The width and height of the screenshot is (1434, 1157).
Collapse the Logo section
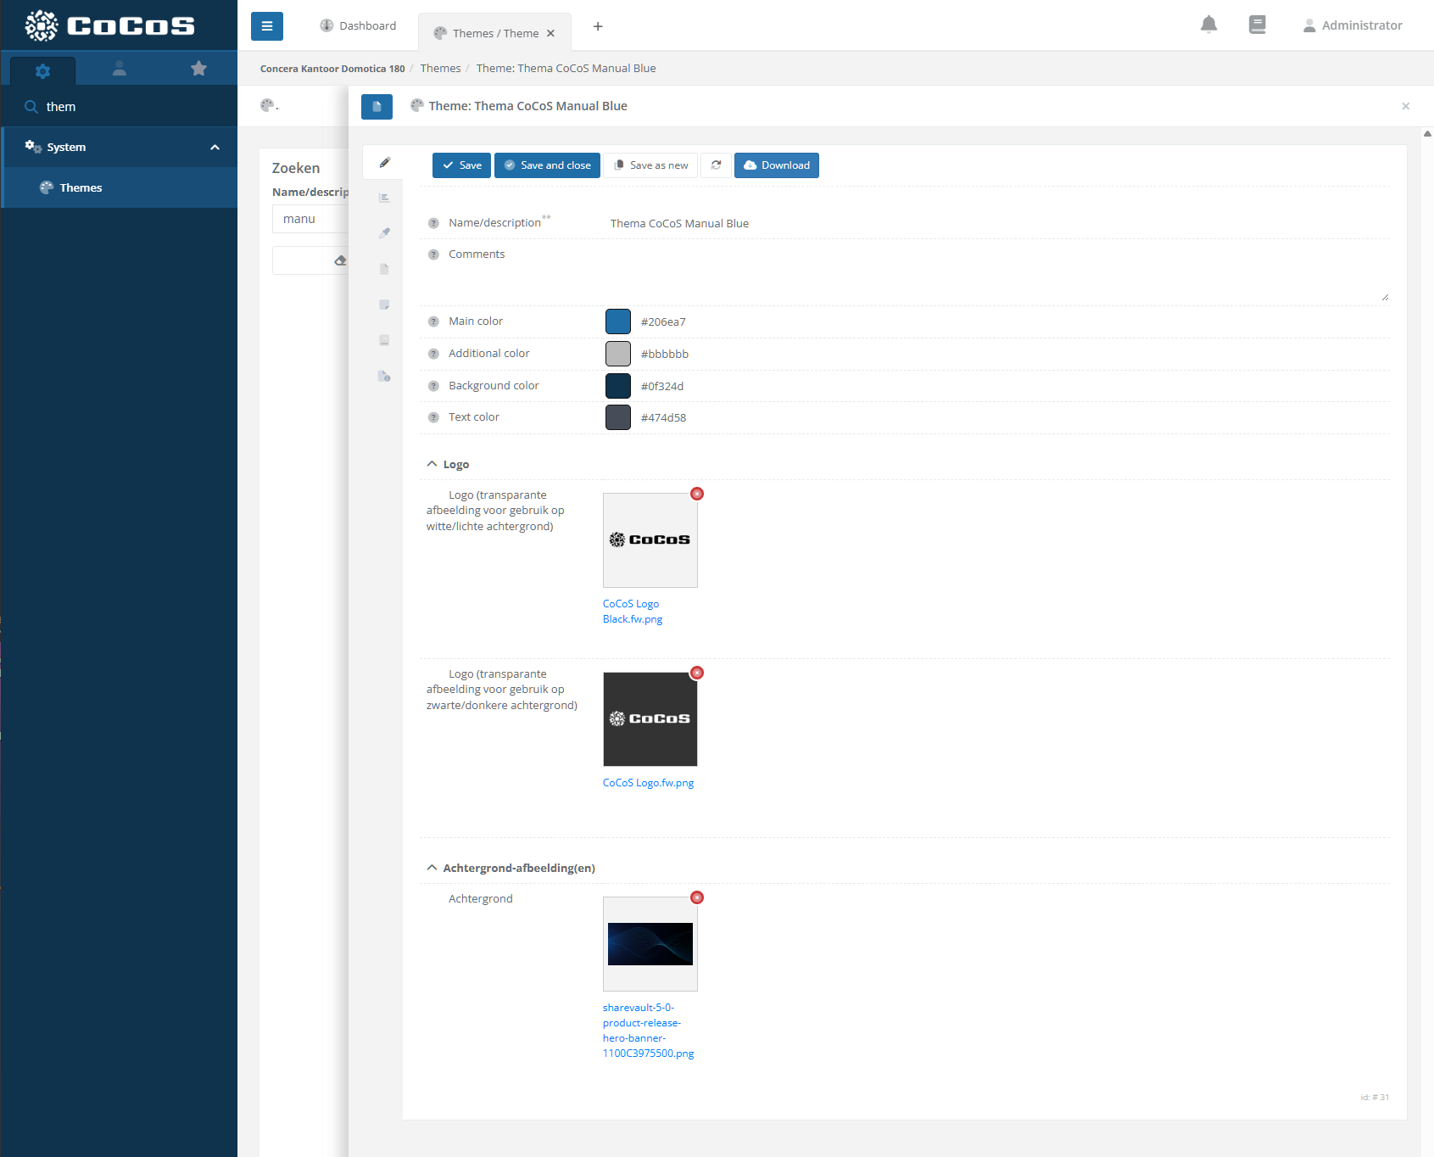coord(432,464)
